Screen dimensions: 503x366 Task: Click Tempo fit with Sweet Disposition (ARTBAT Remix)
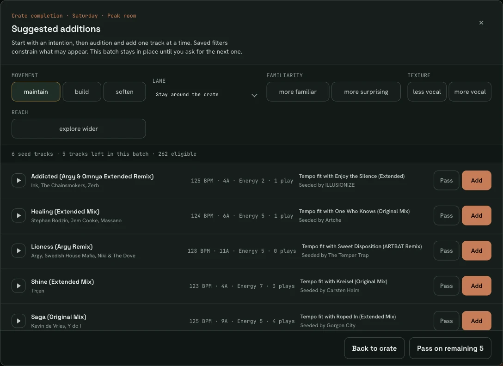(x=362, y=246)
